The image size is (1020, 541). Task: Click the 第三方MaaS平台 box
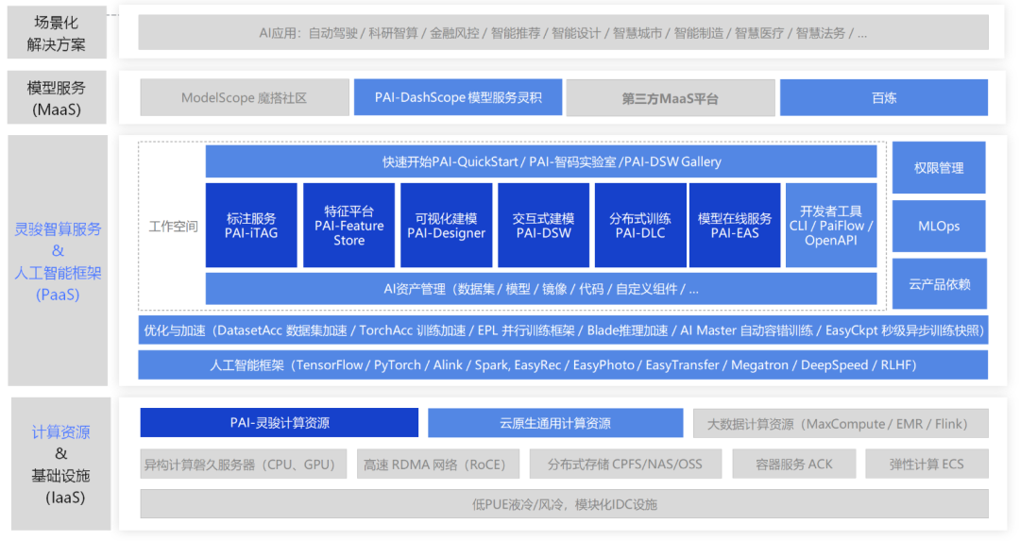pos(671,98)
